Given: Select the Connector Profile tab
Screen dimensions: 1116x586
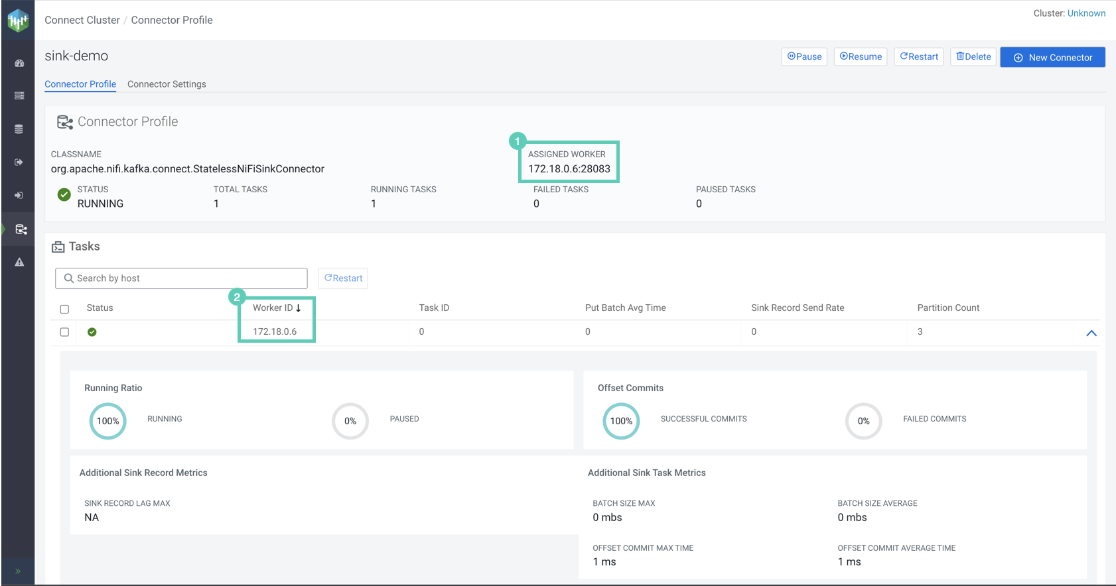Looking at the screenshot, I should coord(80,84).
